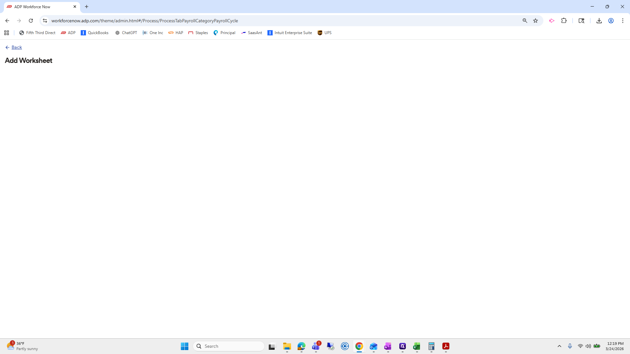Image resolution: width=630 pixels, height=354 pixels.
Task: Open the UPS bookmark
Action: (324, 33)
